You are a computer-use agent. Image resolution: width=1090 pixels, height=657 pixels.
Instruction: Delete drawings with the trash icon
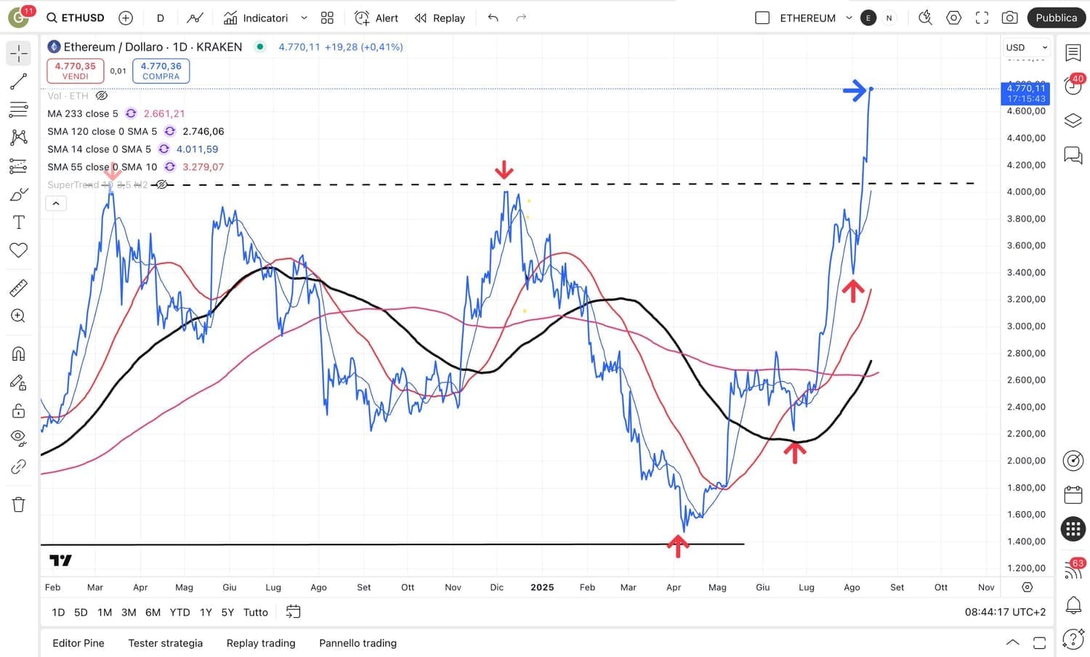(19, 505)
